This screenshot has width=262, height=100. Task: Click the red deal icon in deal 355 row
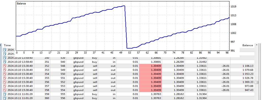pyautogui.click(x=5, y=78)
